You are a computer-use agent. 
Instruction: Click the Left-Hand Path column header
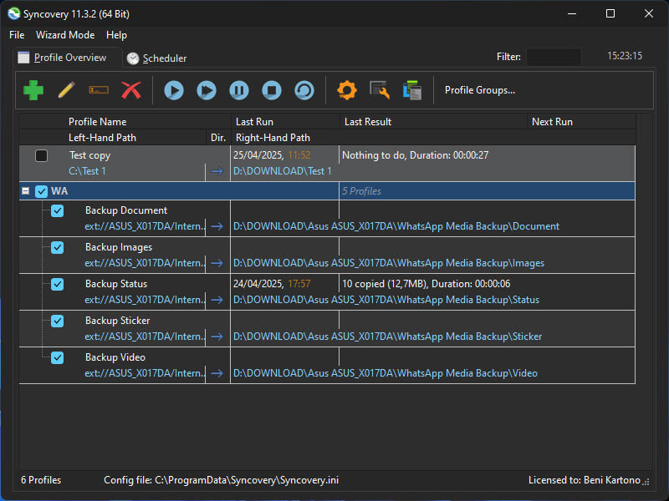[x=102, y=138]
